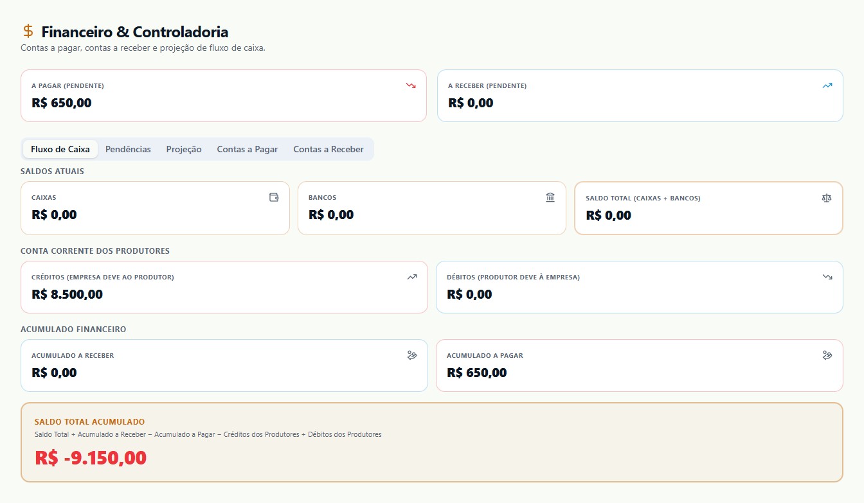Click the Saldo Total Acumulado R$ -9.150,00 value
864x503 pixels.
click(91, 458)
